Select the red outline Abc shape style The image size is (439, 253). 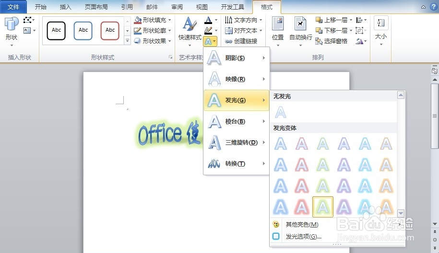point(110,31)
